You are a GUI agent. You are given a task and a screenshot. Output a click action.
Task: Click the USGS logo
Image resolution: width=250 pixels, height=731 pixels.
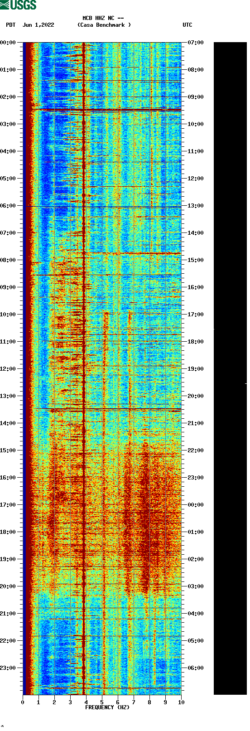click(18, 5)
